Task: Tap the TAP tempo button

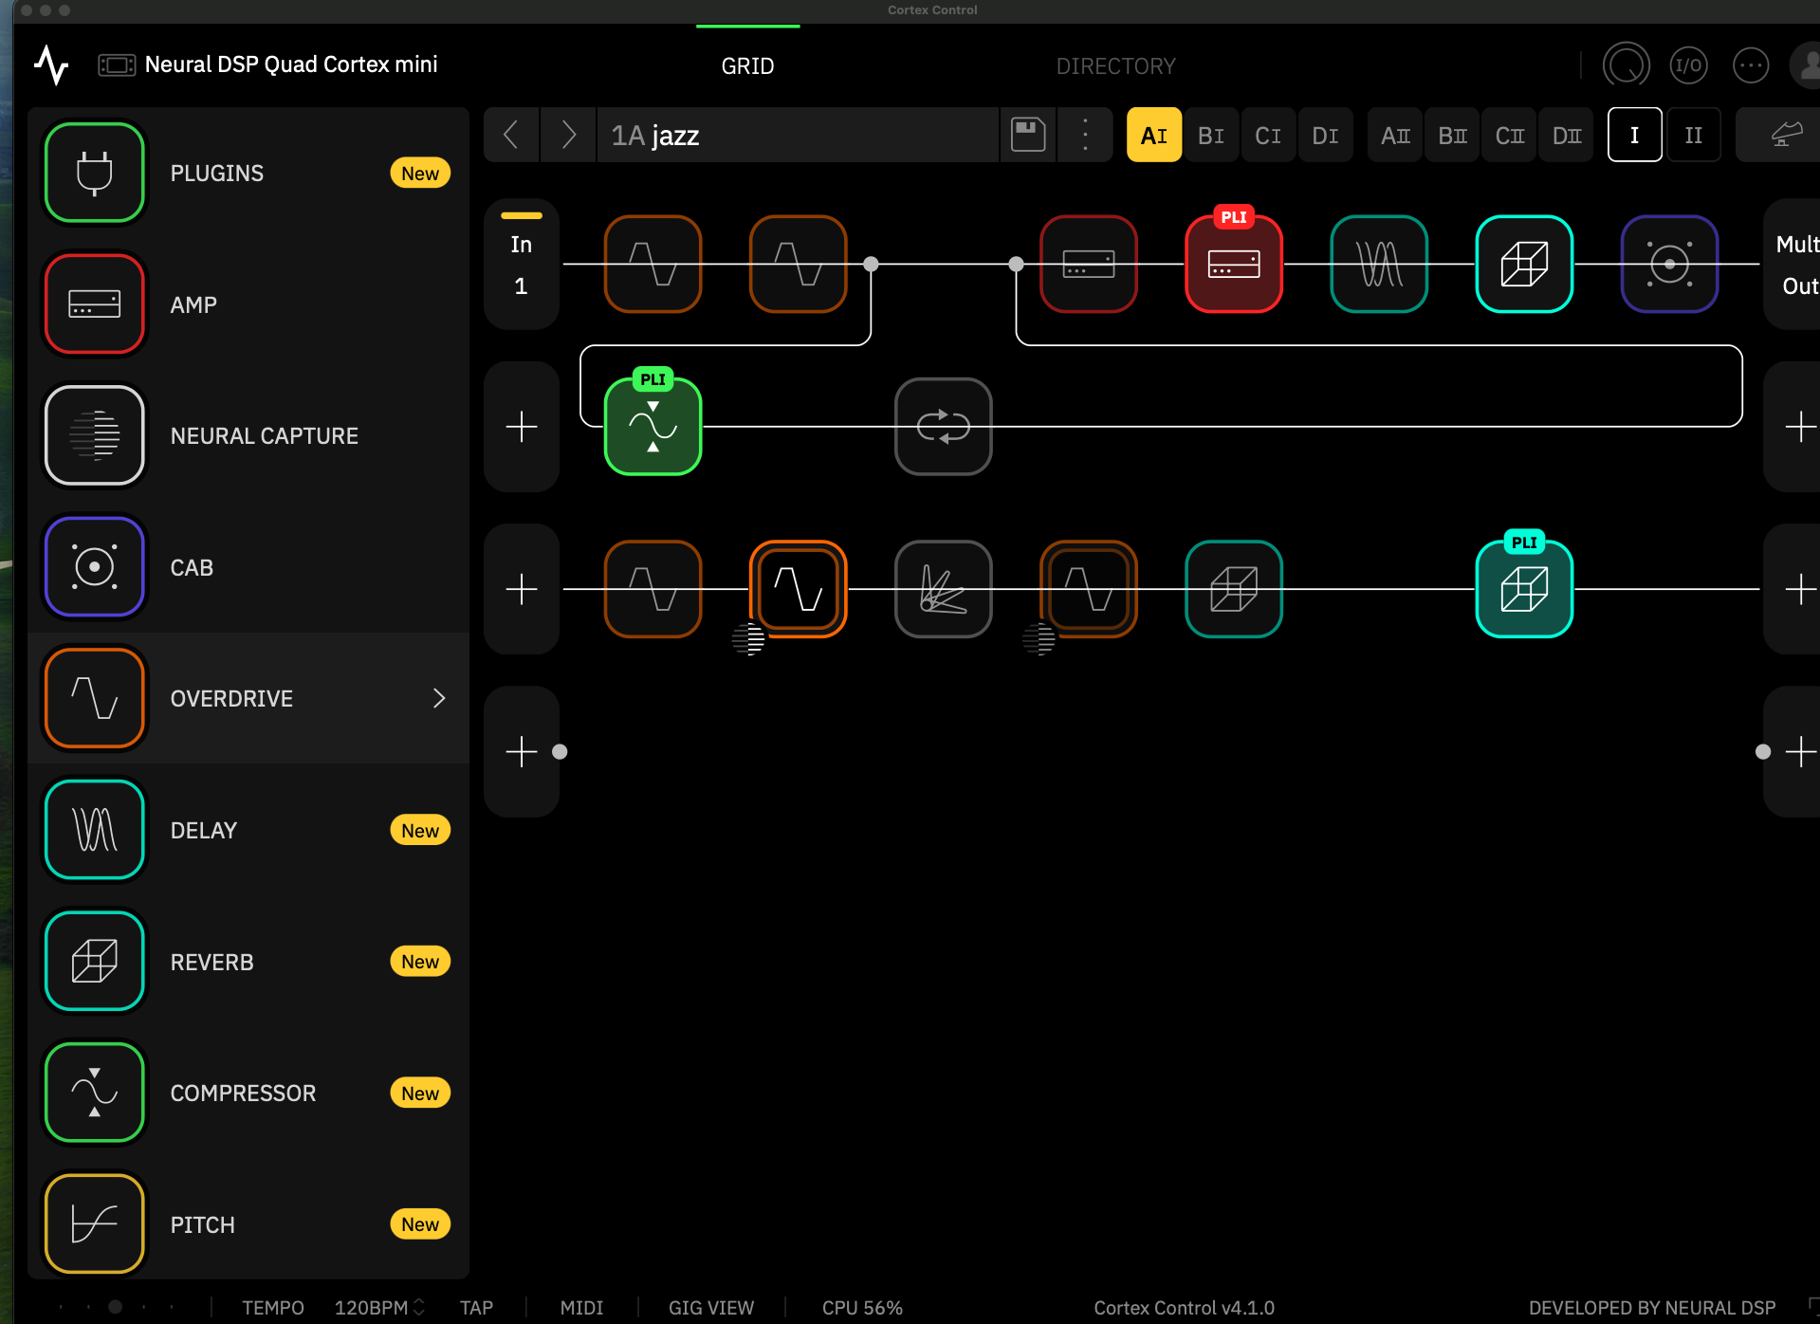Action: pos(476,1308)
